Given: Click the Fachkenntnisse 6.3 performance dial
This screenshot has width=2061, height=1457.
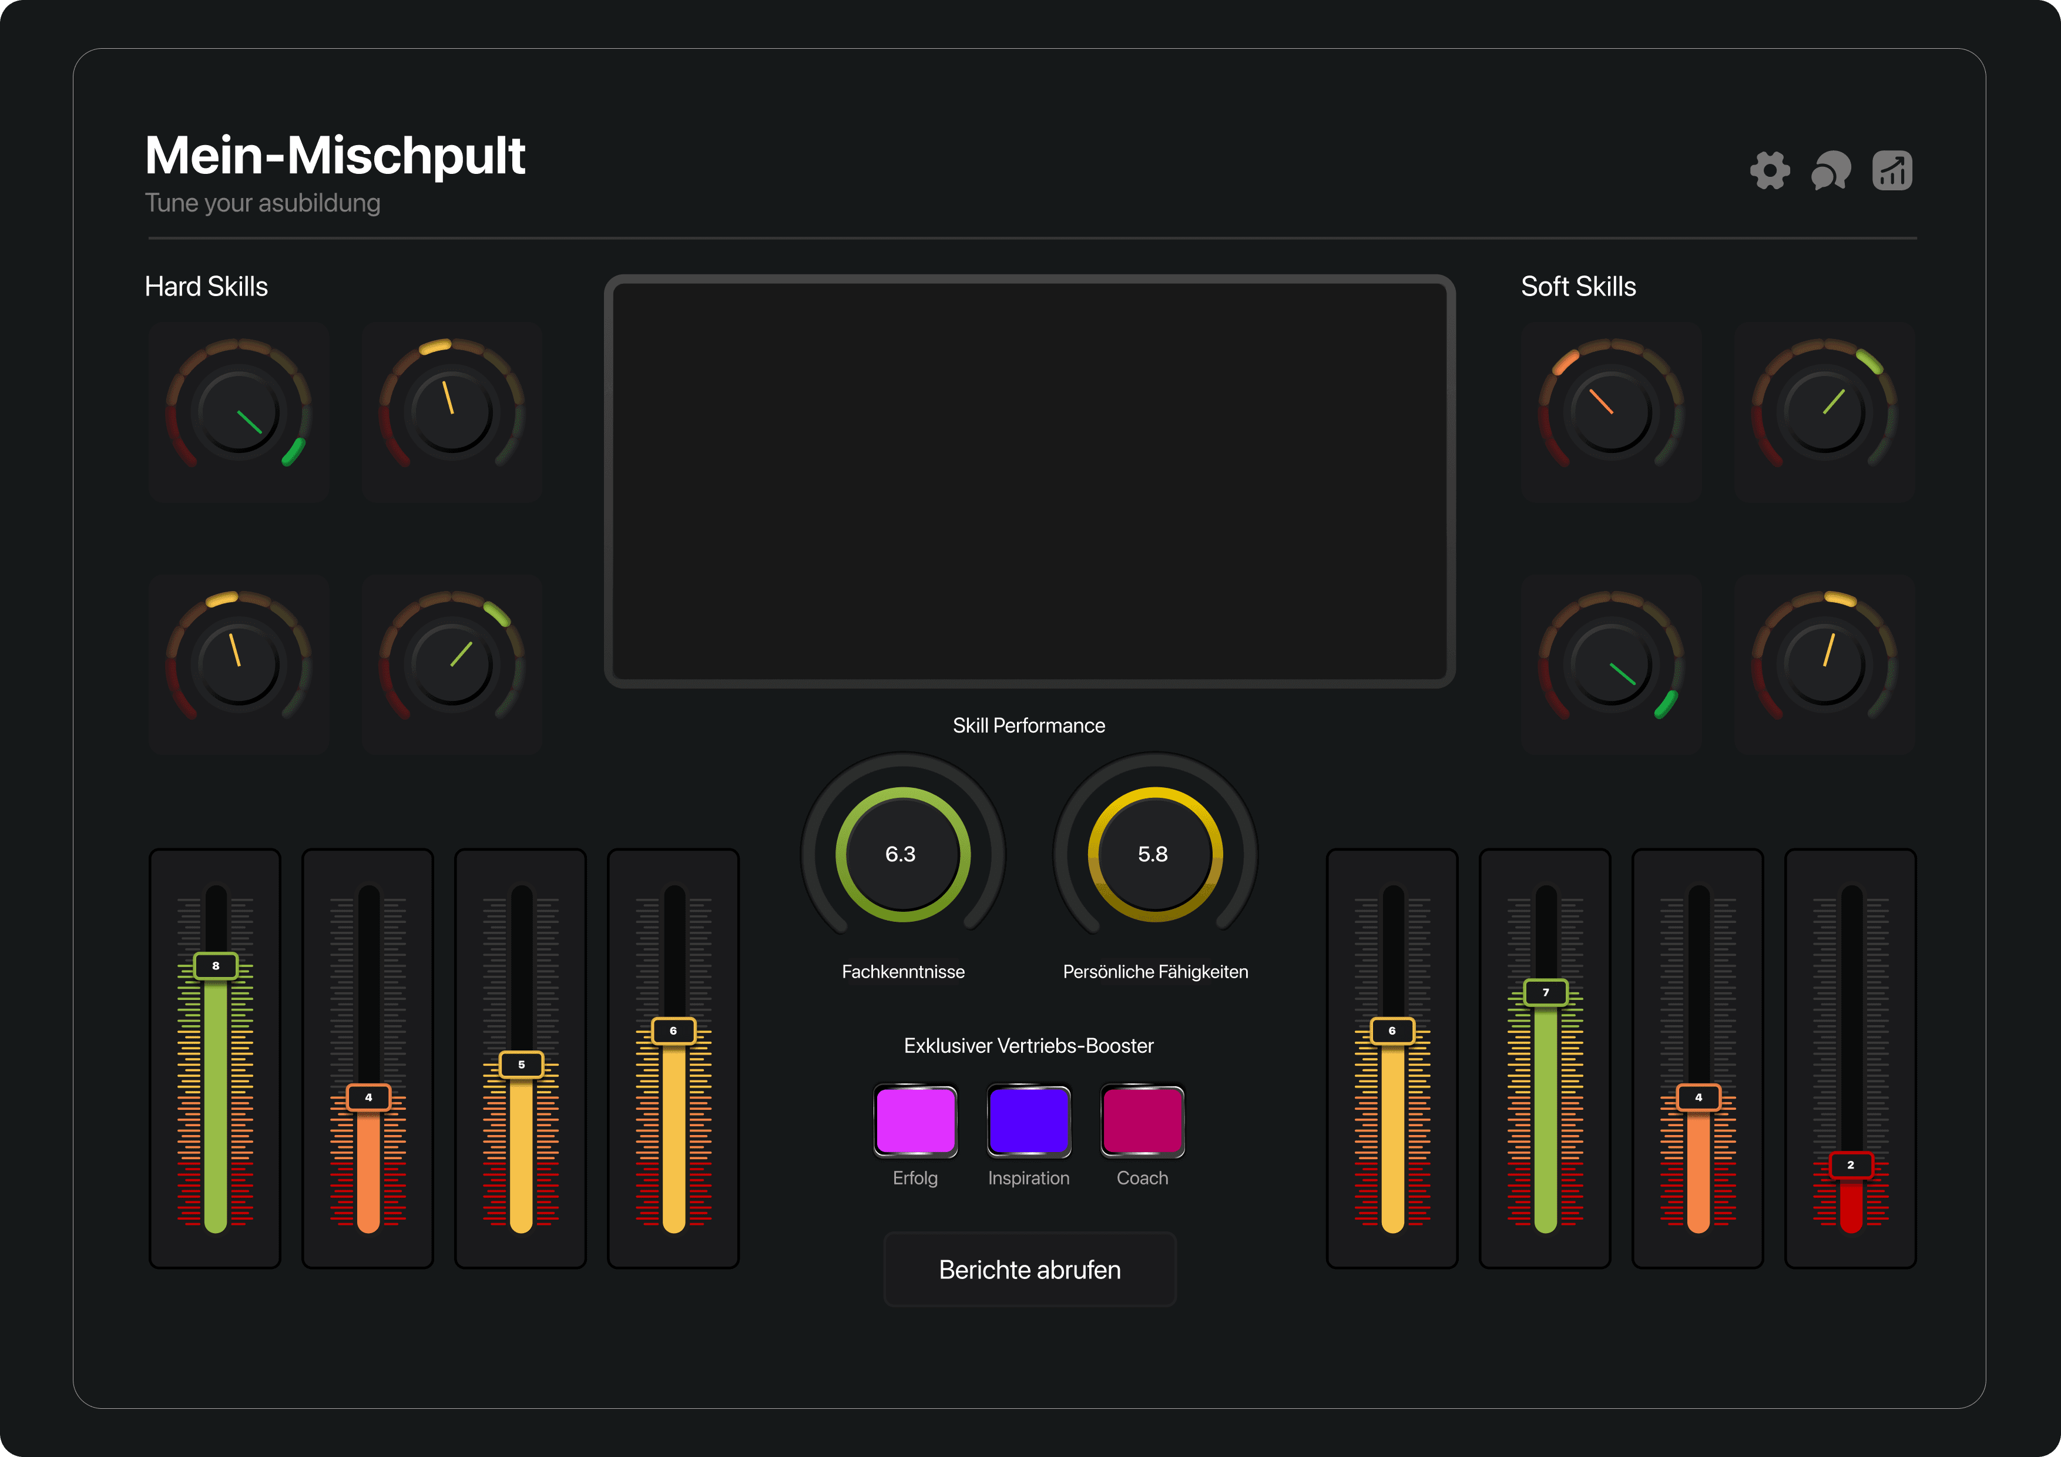Looking at the screenshot, I should tap(902, 854).
